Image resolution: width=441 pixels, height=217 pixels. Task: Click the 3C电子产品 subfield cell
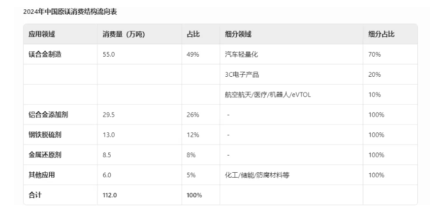[x=242, y=75]
